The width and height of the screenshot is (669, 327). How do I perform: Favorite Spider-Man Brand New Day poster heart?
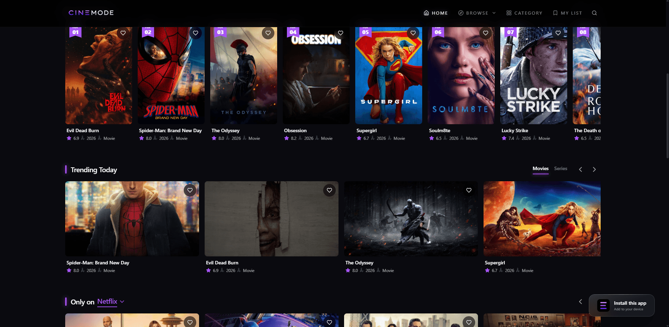point(196,33)
